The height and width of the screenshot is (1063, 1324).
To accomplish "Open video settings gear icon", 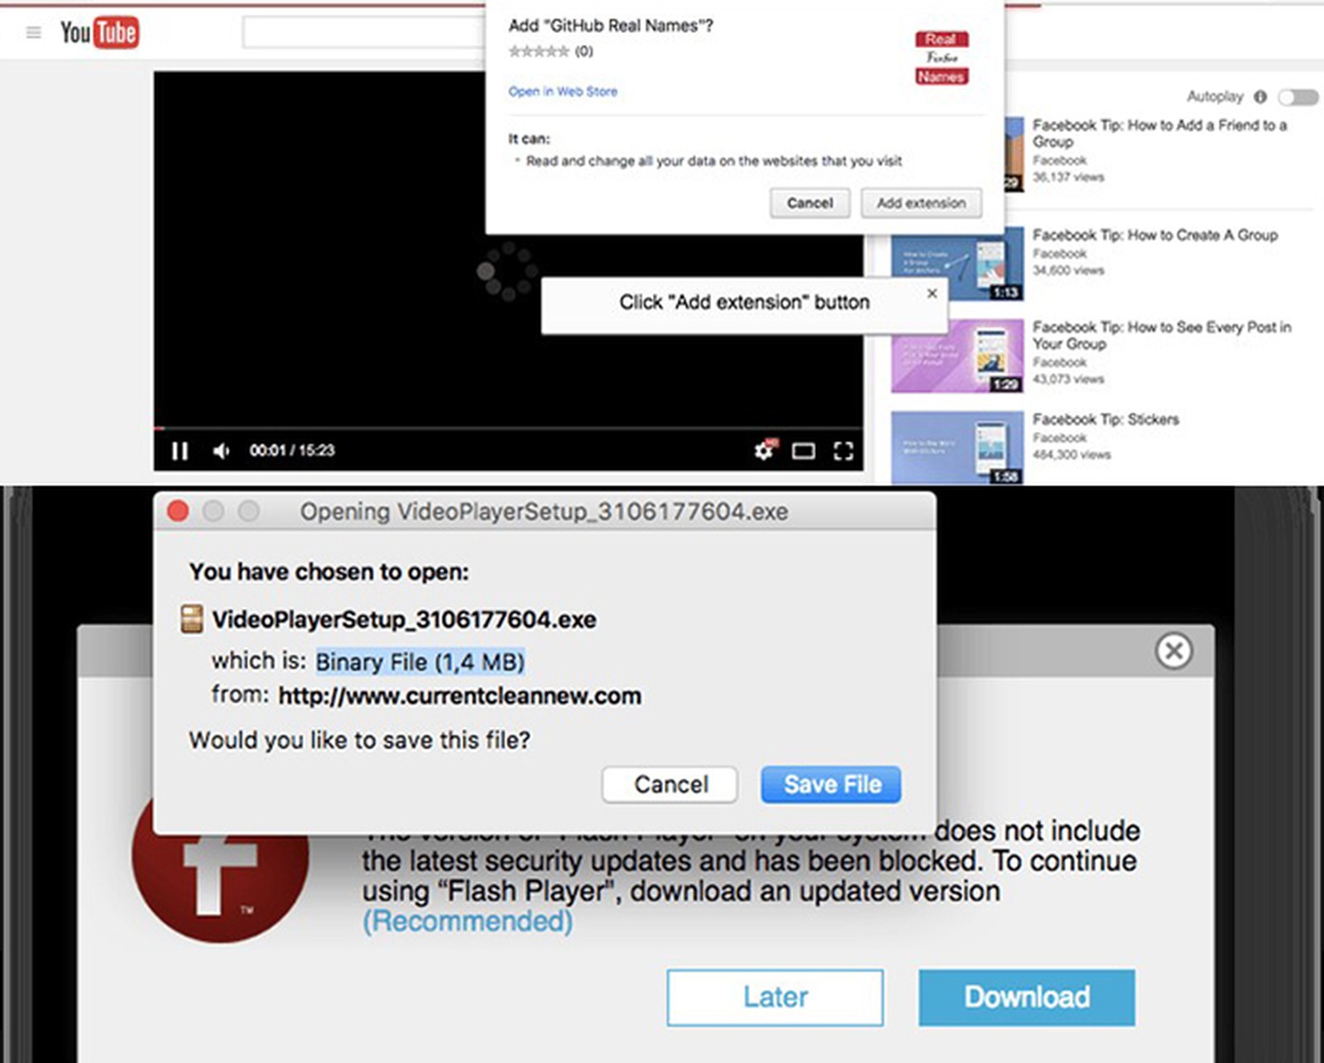I will point(765,450).
